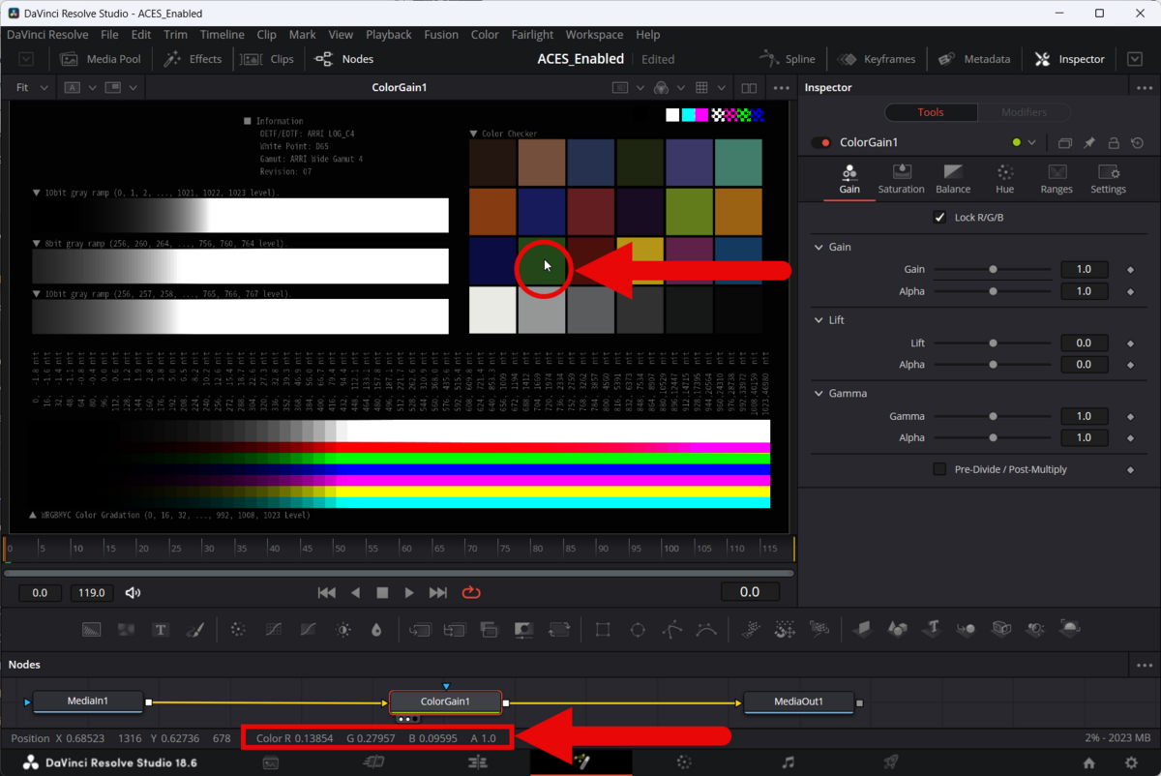1161x776 pixels.
Task: Toggle Pre-Divide keyframe diamond
Action: coord(1130,469)
